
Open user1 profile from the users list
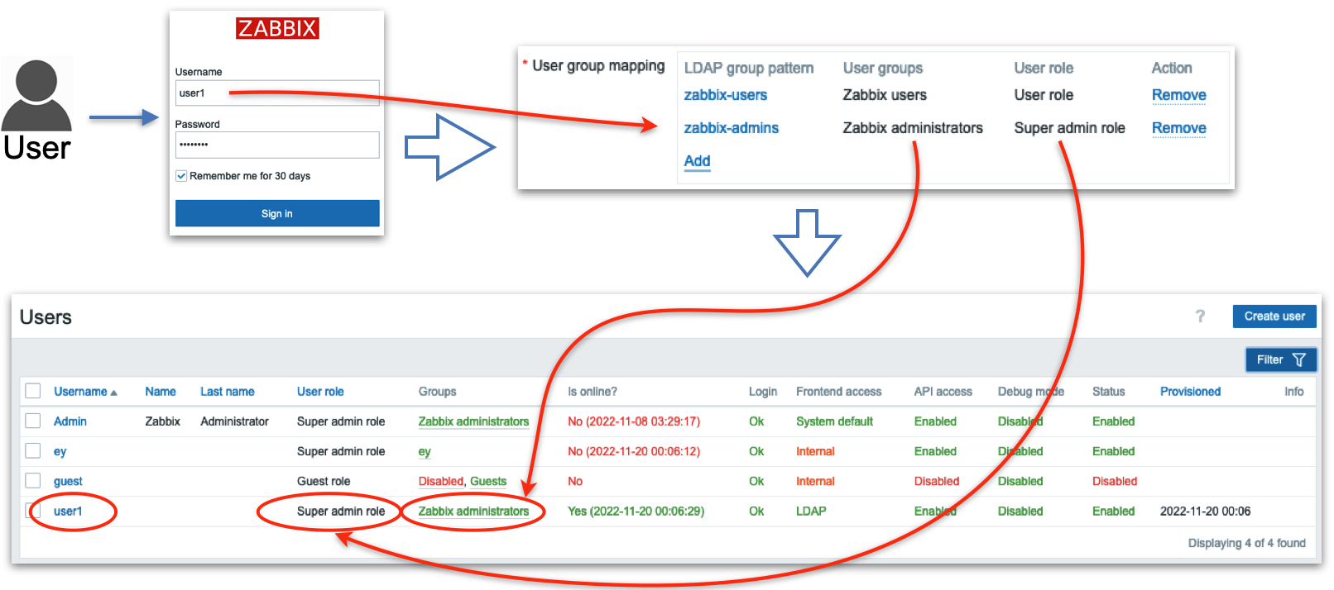click(68, 511)
